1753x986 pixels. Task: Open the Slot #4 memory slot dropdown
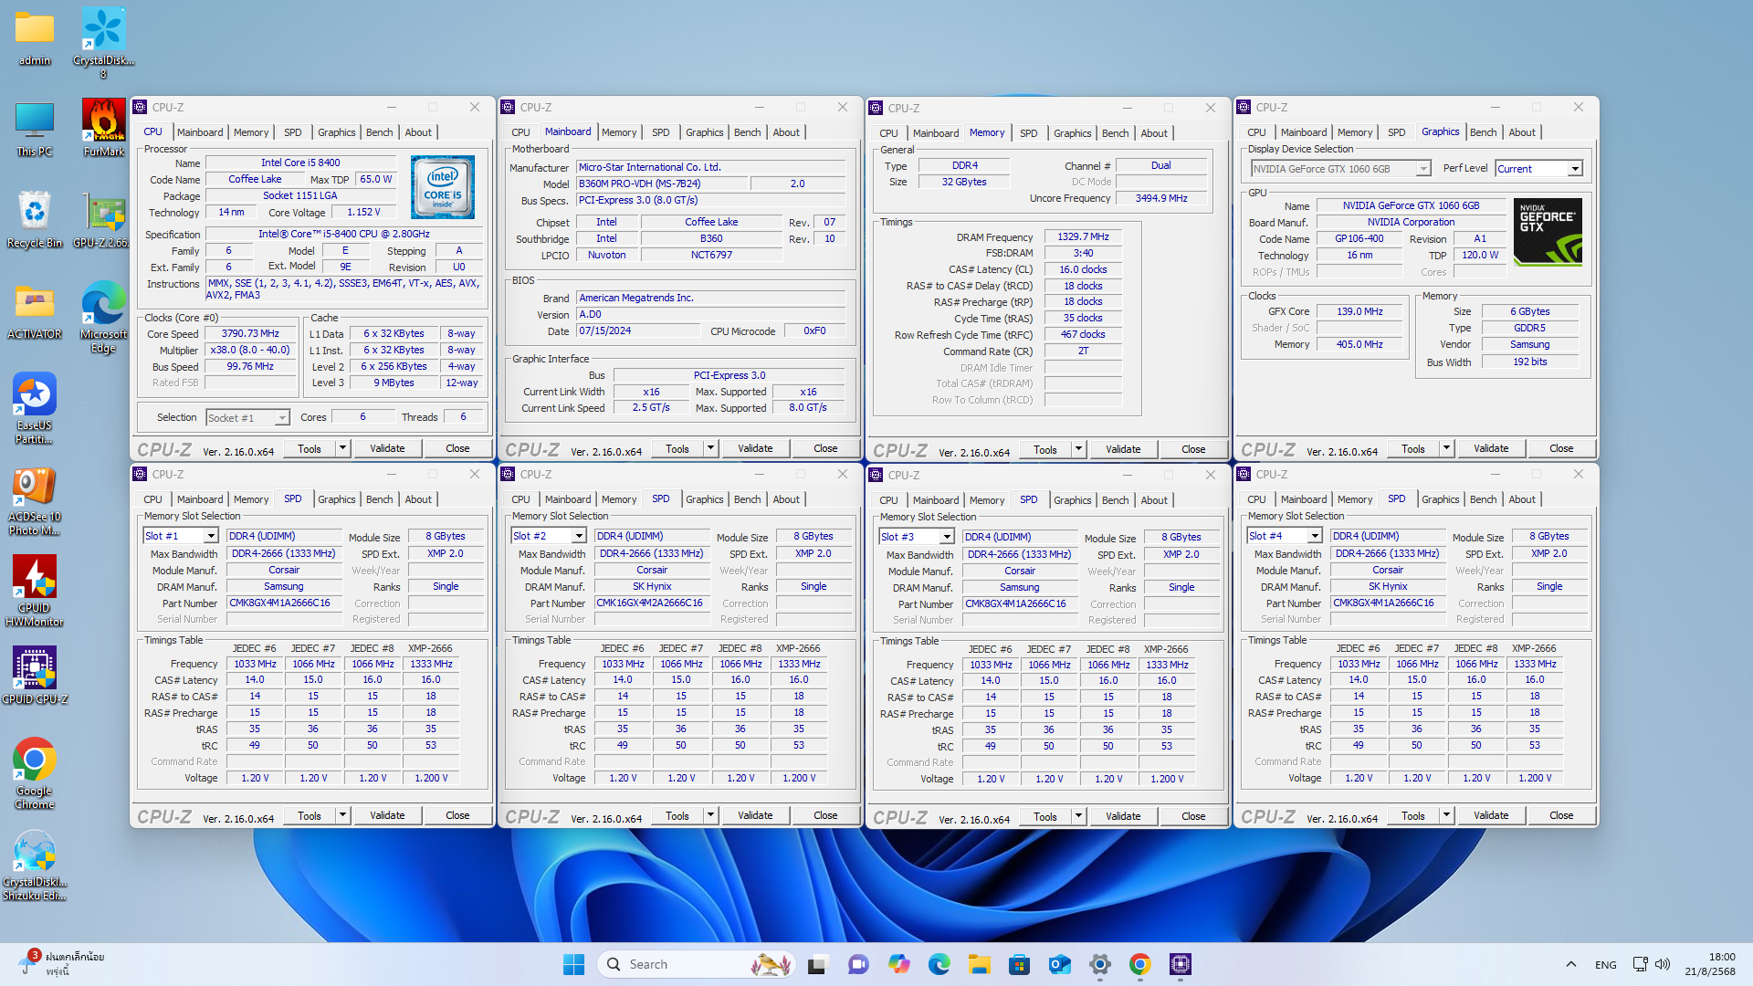pos(1315,537)
